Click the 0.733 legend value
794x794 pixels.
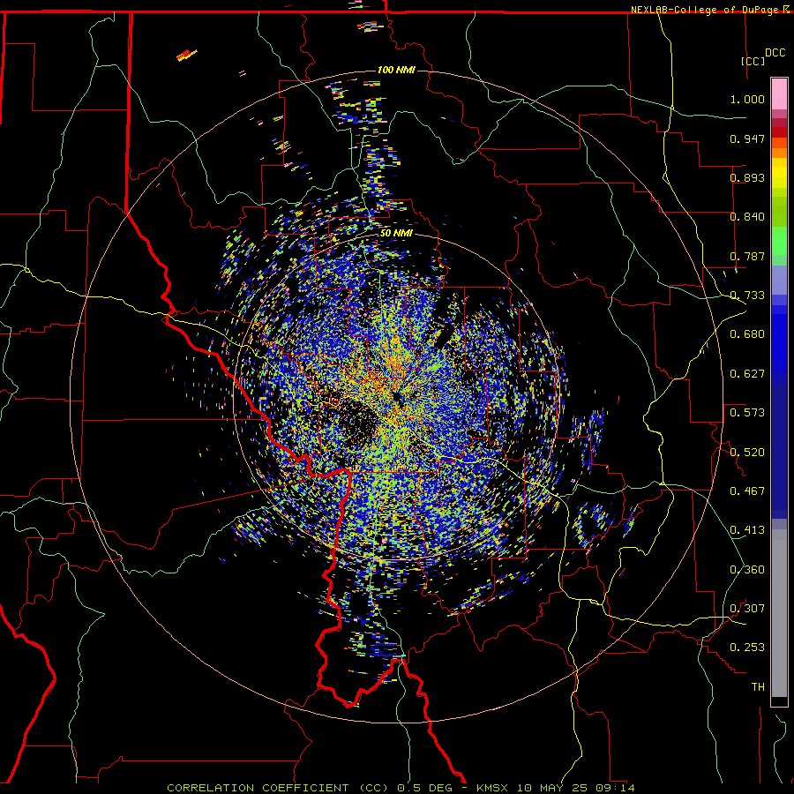(747, 296)
